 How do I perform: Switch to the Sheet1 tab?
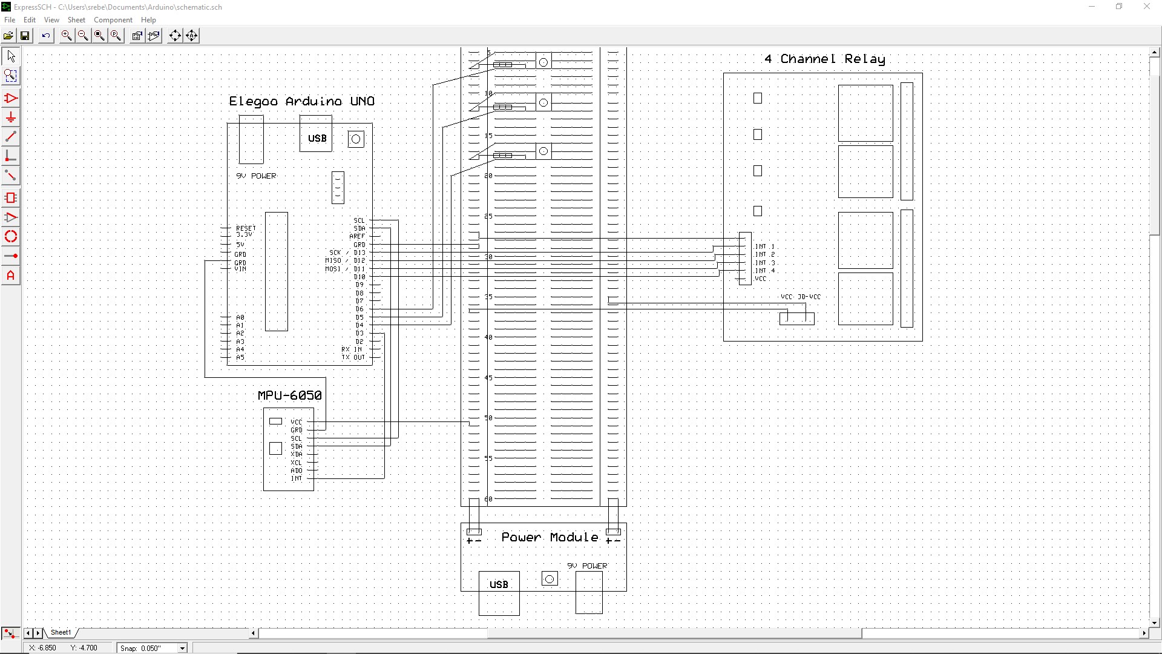tap(61, 632)
